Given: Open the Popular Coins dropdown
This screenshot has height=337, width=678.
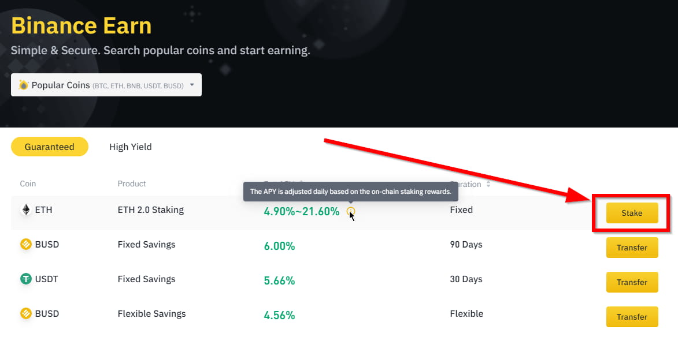Looking at the screenshot, I should tap(106, 85).
